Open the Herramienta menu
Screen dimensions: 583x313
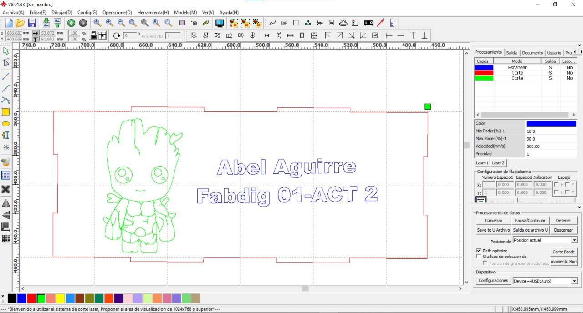tap(153, 12)
